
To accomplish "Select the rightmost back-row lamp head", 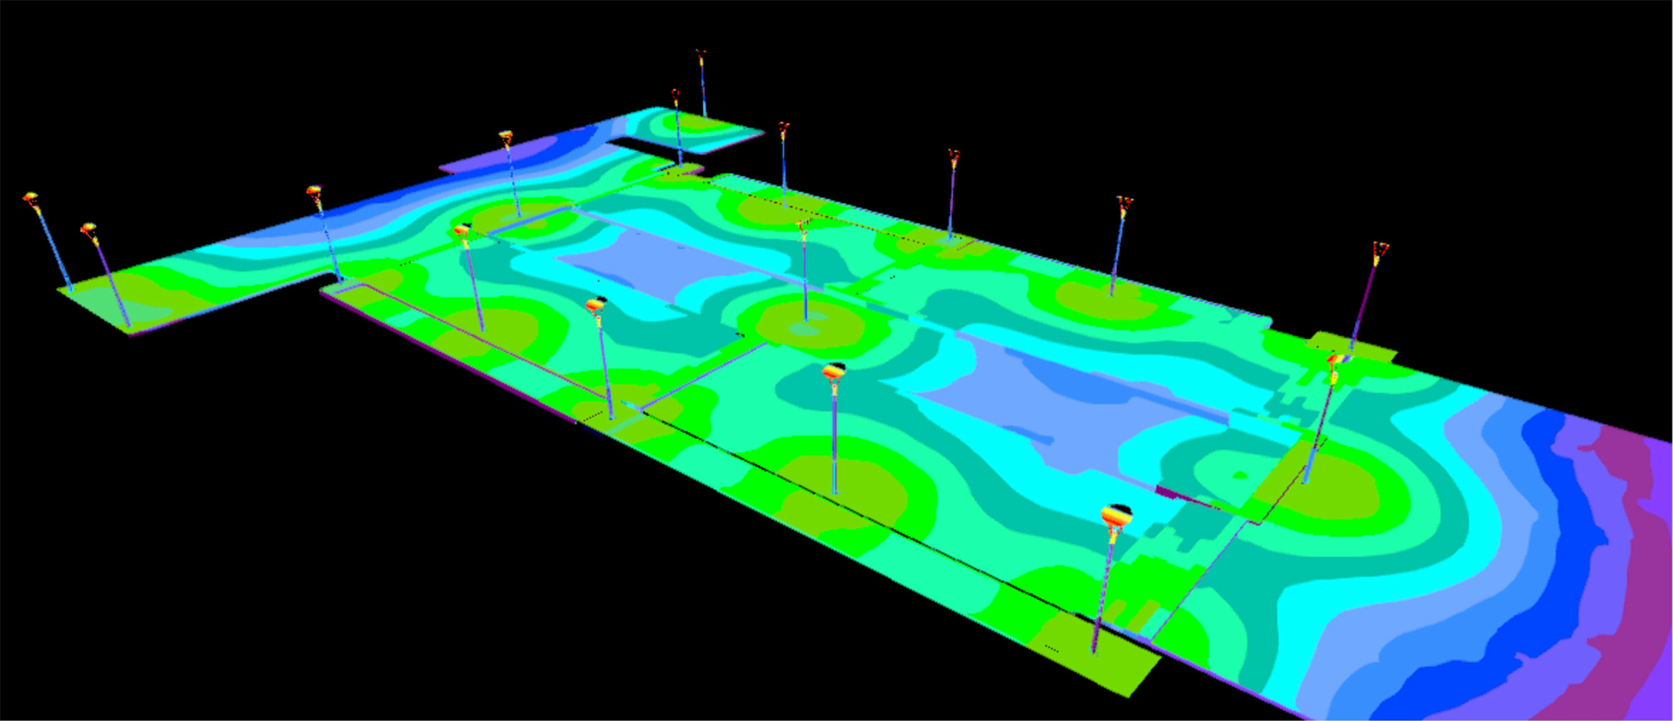I will (1381, 250).
